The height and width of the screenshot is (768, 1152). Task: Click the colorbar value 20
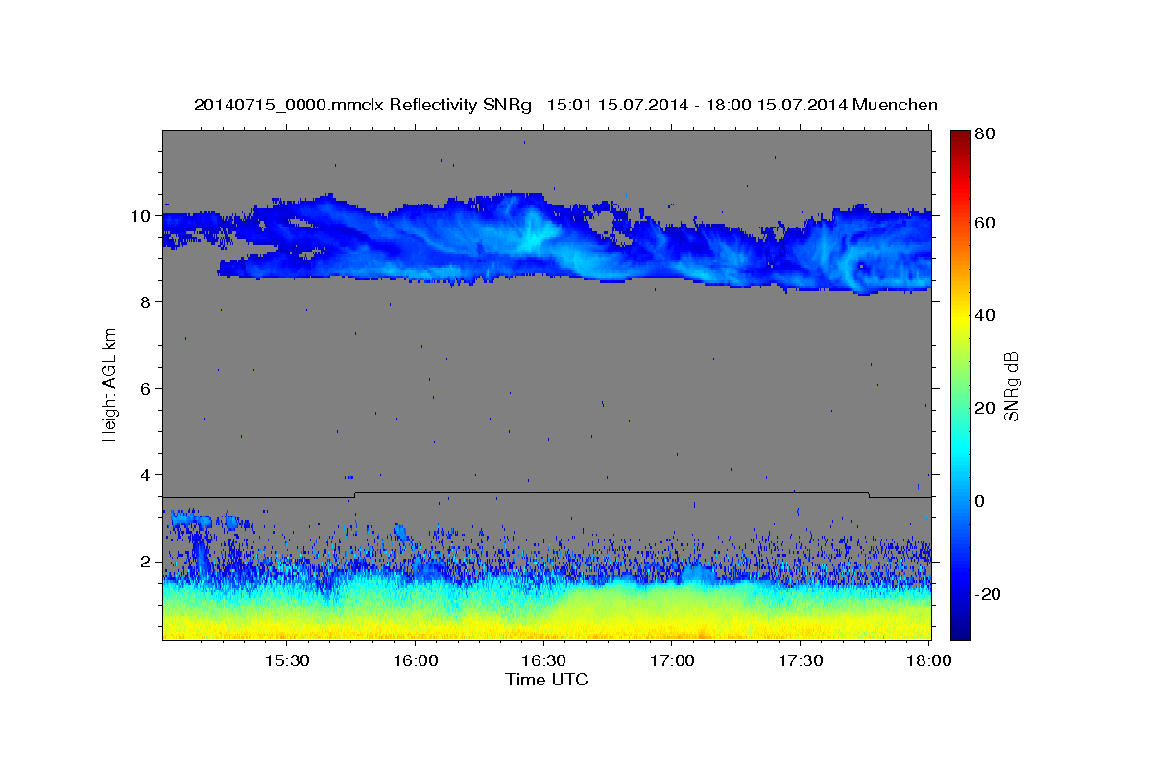(x=984, y=408)
